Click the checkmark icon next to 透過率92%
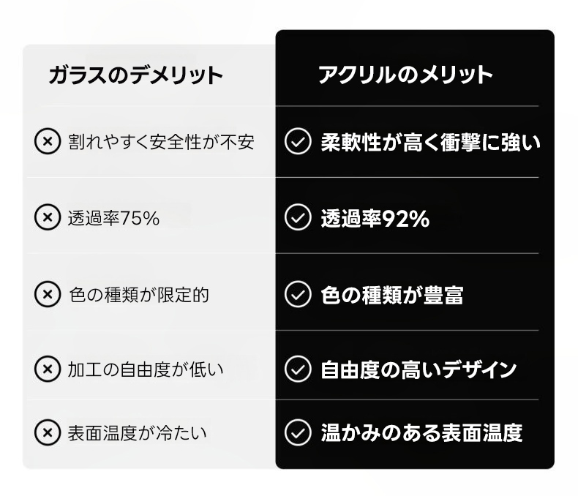Screen dimensions: 578x496 point(297,217)
